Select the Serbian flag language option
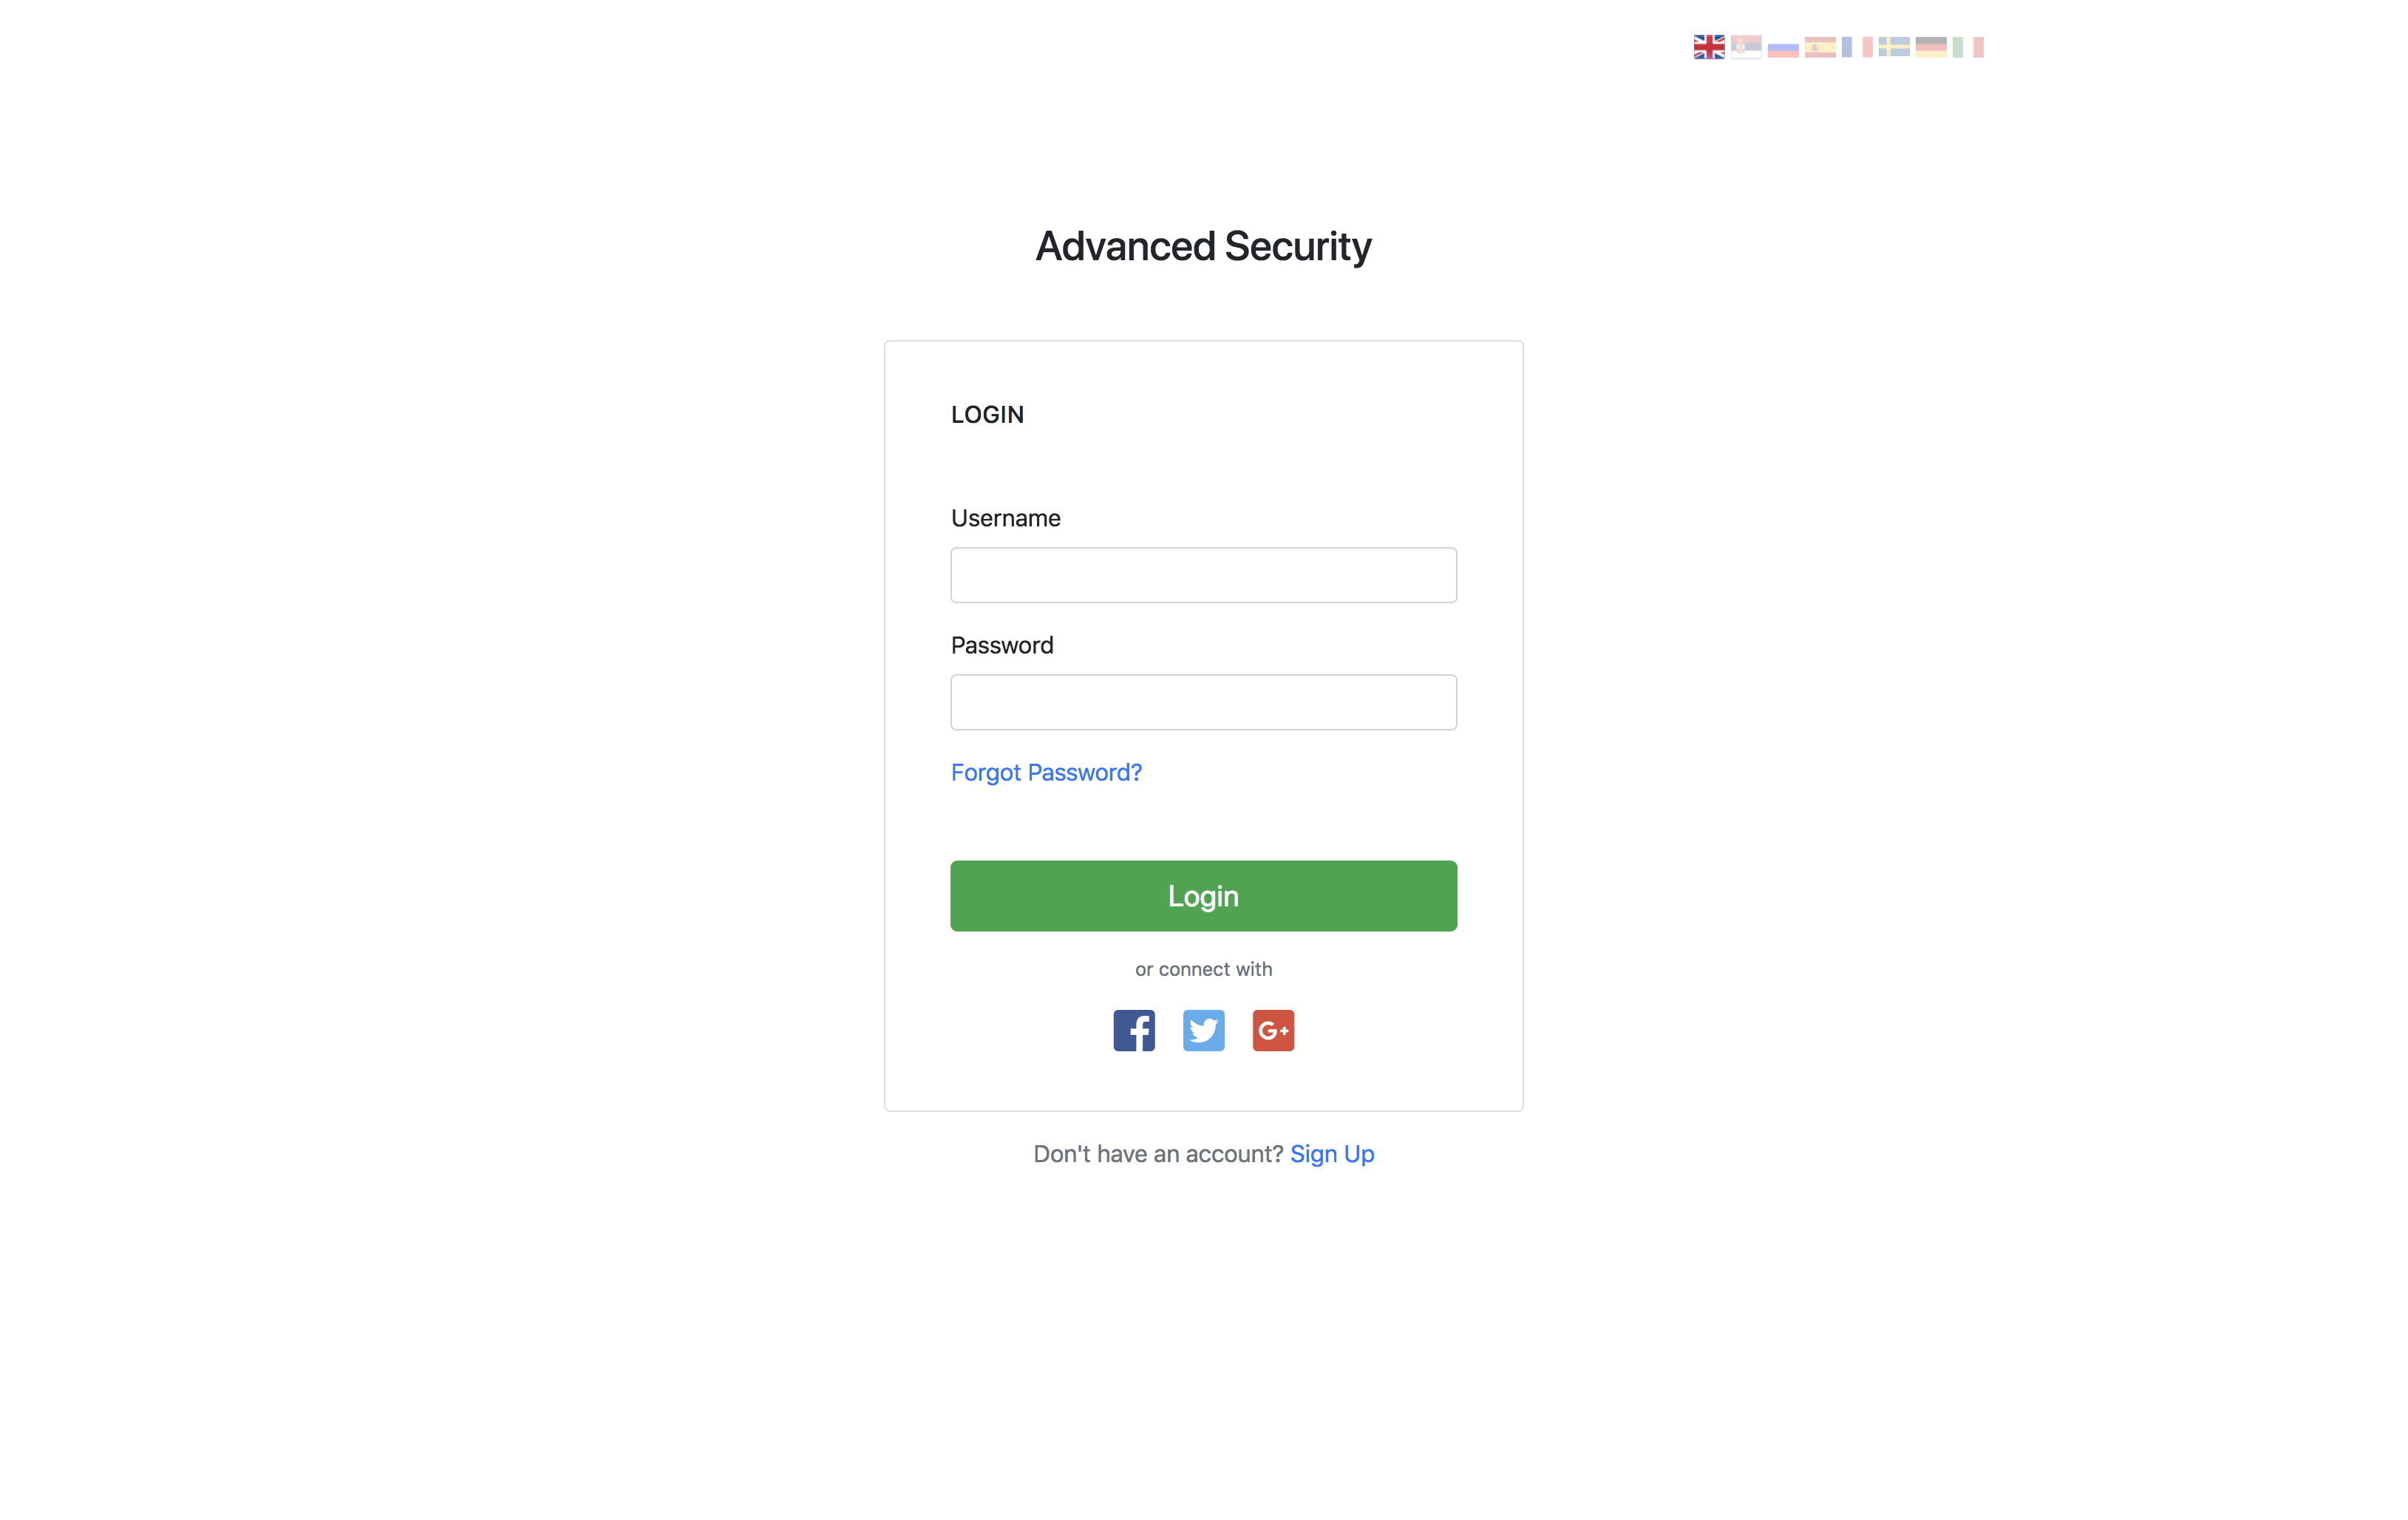This screenshot has height=1520, width=2408. coord(1745,47)
